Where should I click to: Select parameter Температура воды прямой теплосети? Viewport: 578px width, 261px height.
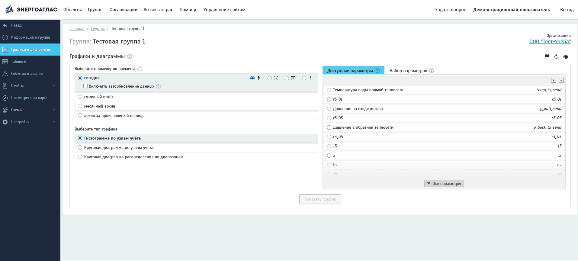coord(329,90)
